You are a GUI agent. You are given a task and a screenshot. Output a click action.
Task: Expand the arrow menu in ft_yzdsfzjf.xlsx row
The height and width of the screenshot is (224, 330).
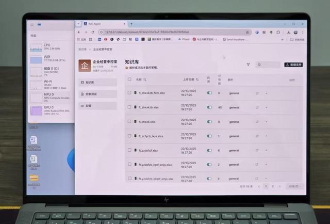click(x=267, y=150)
